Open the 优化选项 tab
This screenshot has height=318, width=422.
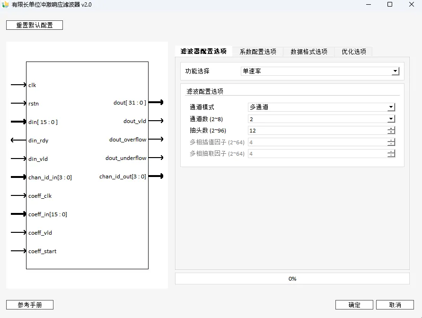(x=354, y=52)
